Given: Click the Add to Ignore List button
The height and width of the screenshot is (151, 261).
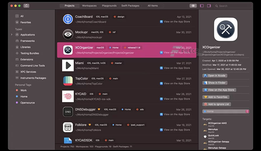Looking at the screenshot, I should 217,104.
